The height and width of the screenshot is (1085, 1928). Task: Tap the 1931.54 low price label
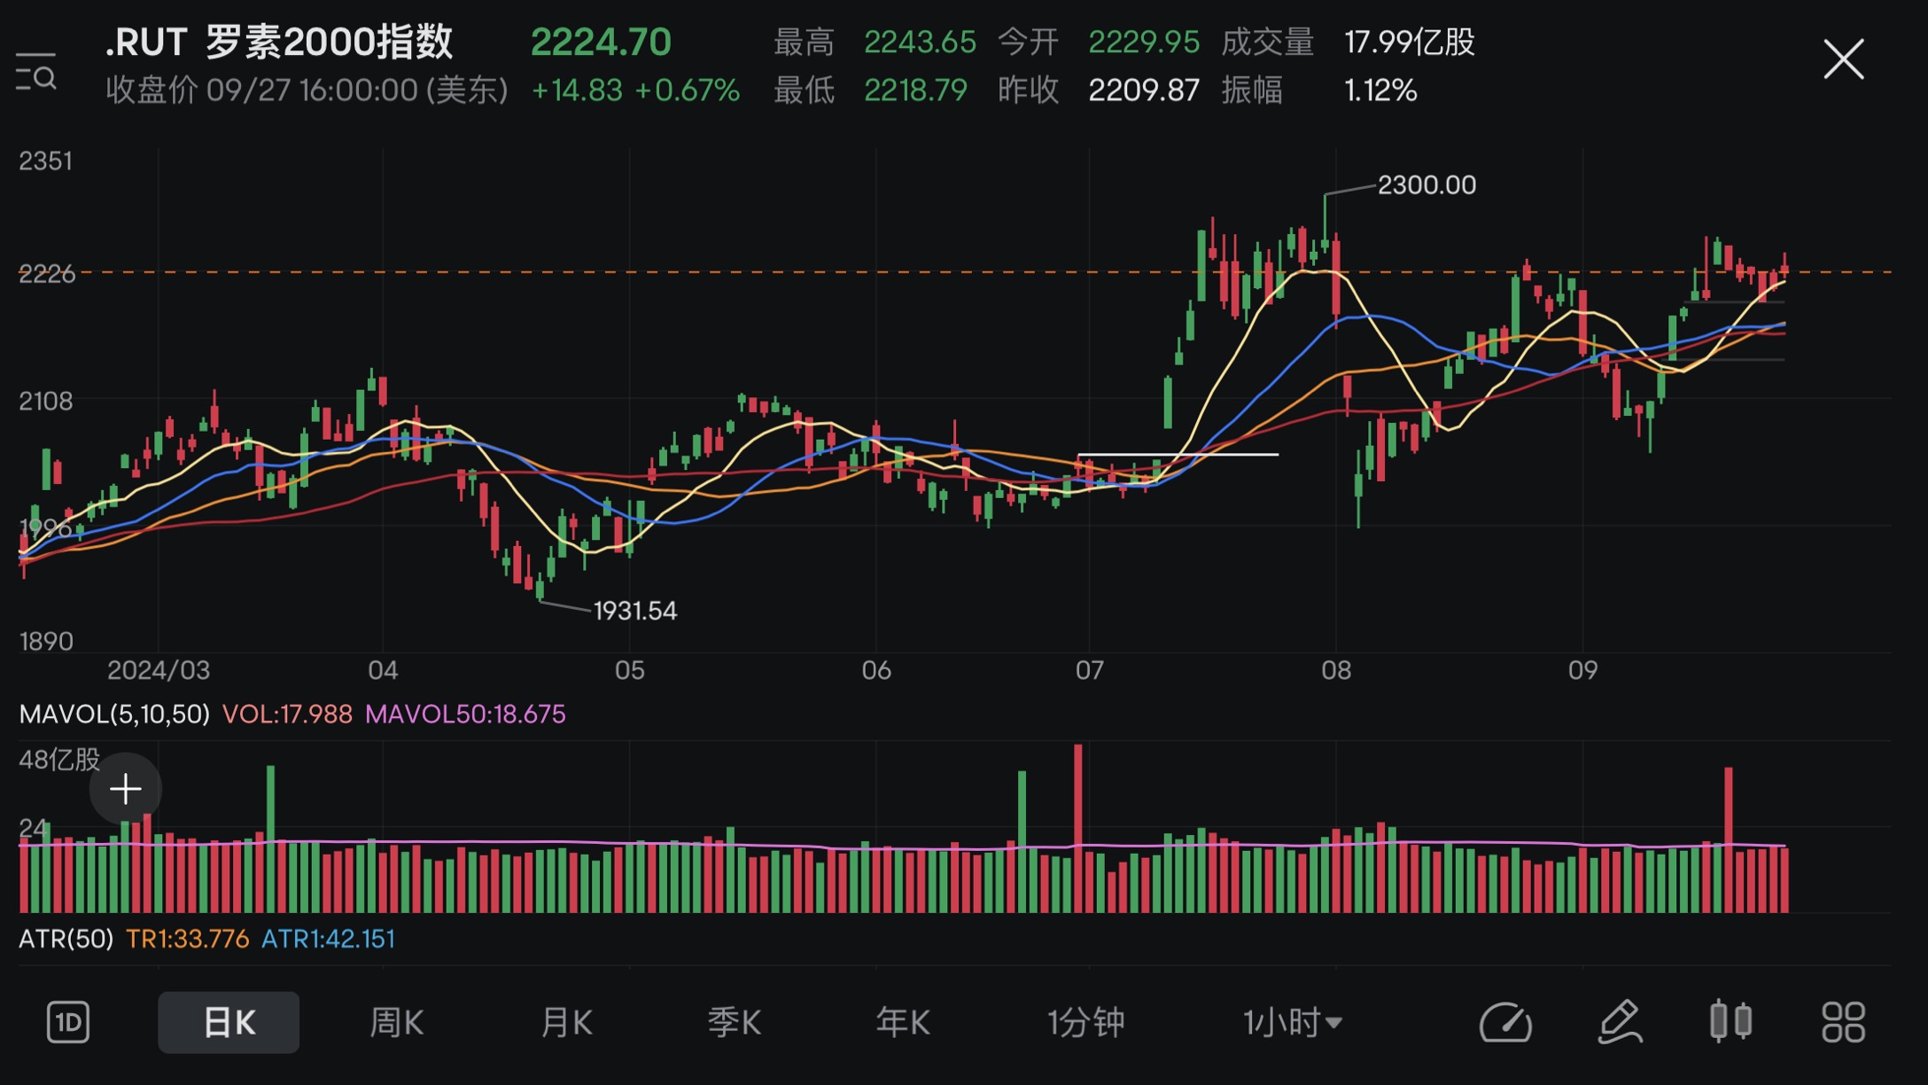634,611
